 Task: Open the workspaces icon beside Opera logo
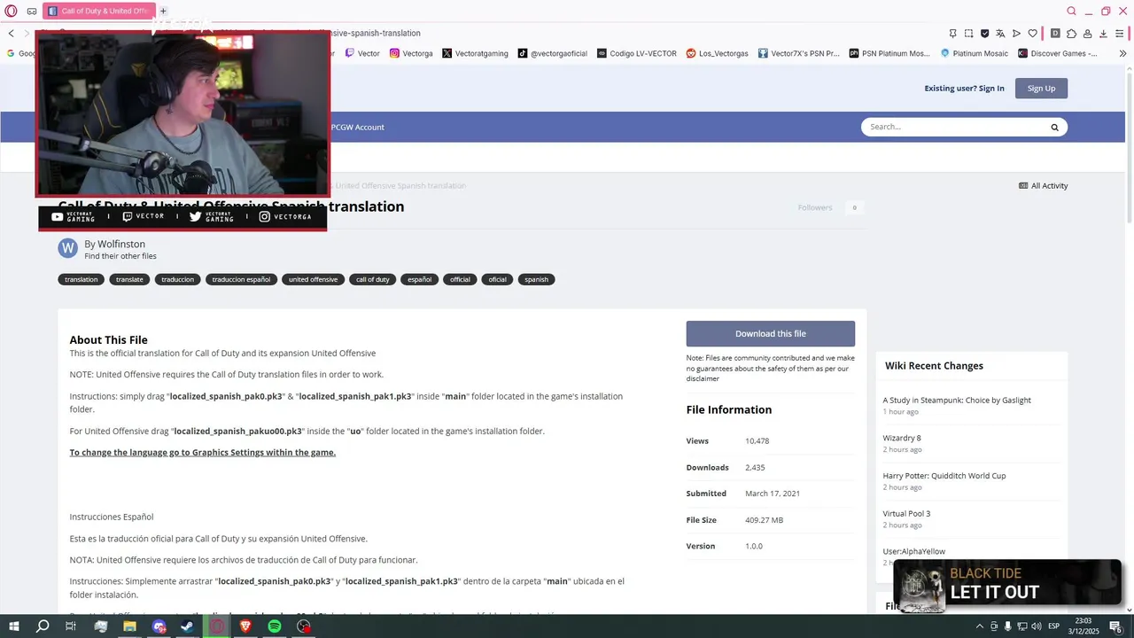[32, 11]
